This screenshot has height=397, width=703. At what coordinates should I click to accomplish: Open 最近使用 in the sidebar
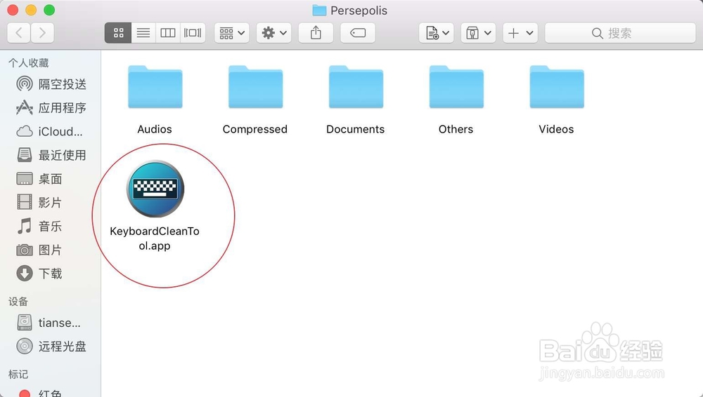click(51, 155)
